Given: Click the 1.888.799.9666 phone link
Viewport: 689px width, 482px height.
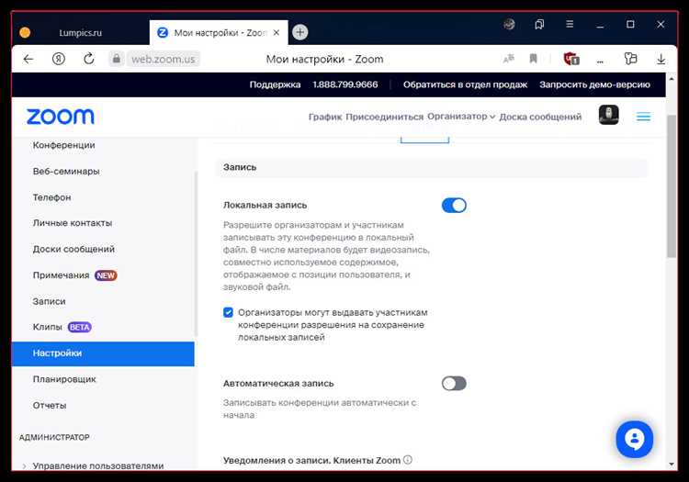Looking at the screenshot, I should pos(344,84).
